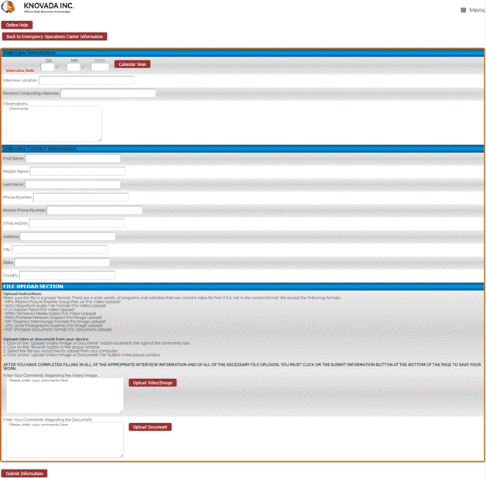Focus the Country input field
Image resolution: width=486 pixels, height=478 pixels.
67,275
